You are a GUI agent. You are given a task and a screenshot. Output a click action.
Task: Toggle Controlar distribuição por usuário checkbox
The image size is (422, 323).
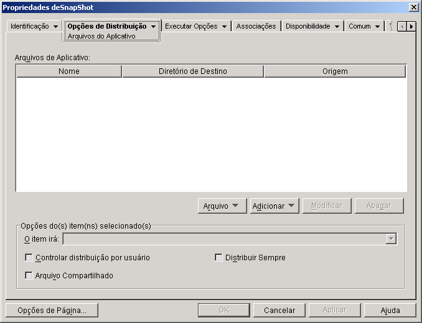click(x=29, y=258)
